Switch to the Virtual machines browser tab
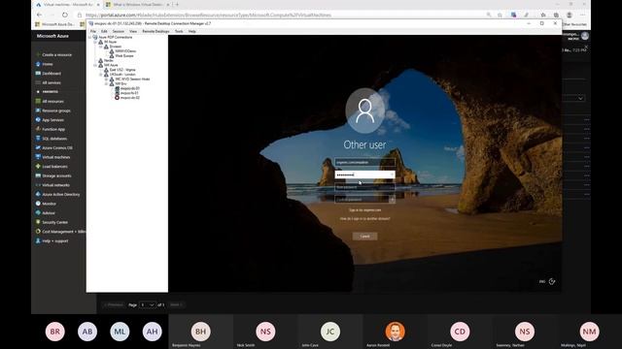Screen dimensions: 622x349 (67, 5)
